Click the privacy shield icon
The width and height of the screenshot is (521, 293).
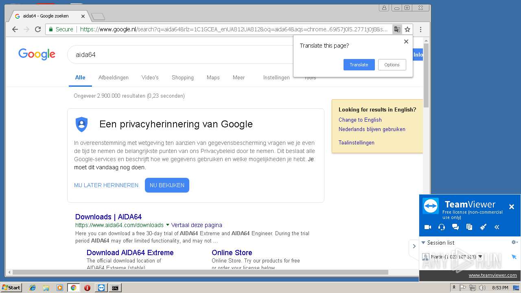click(x=82, y=124)
